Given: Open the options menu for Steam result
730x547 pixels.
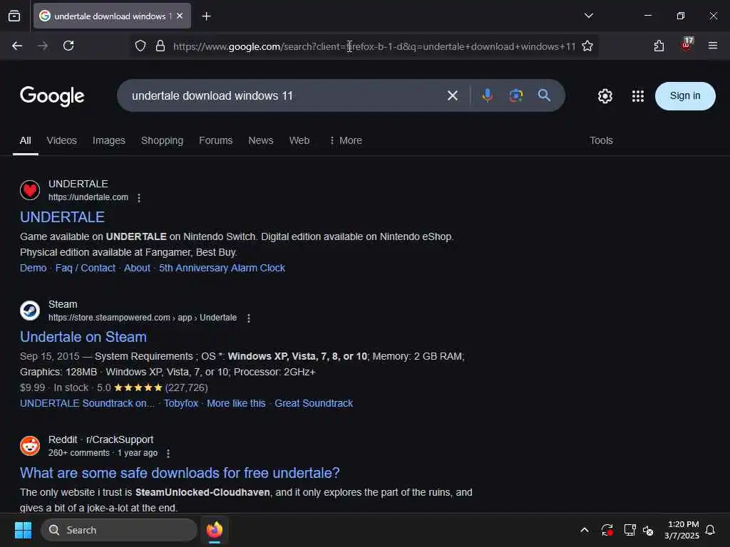Looking at the screenshot, I should click(249, 318).
